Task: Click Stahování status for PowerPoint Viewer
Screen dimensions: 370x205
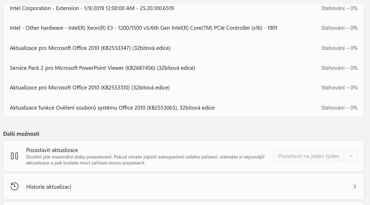Action: [x=339, y=68]
